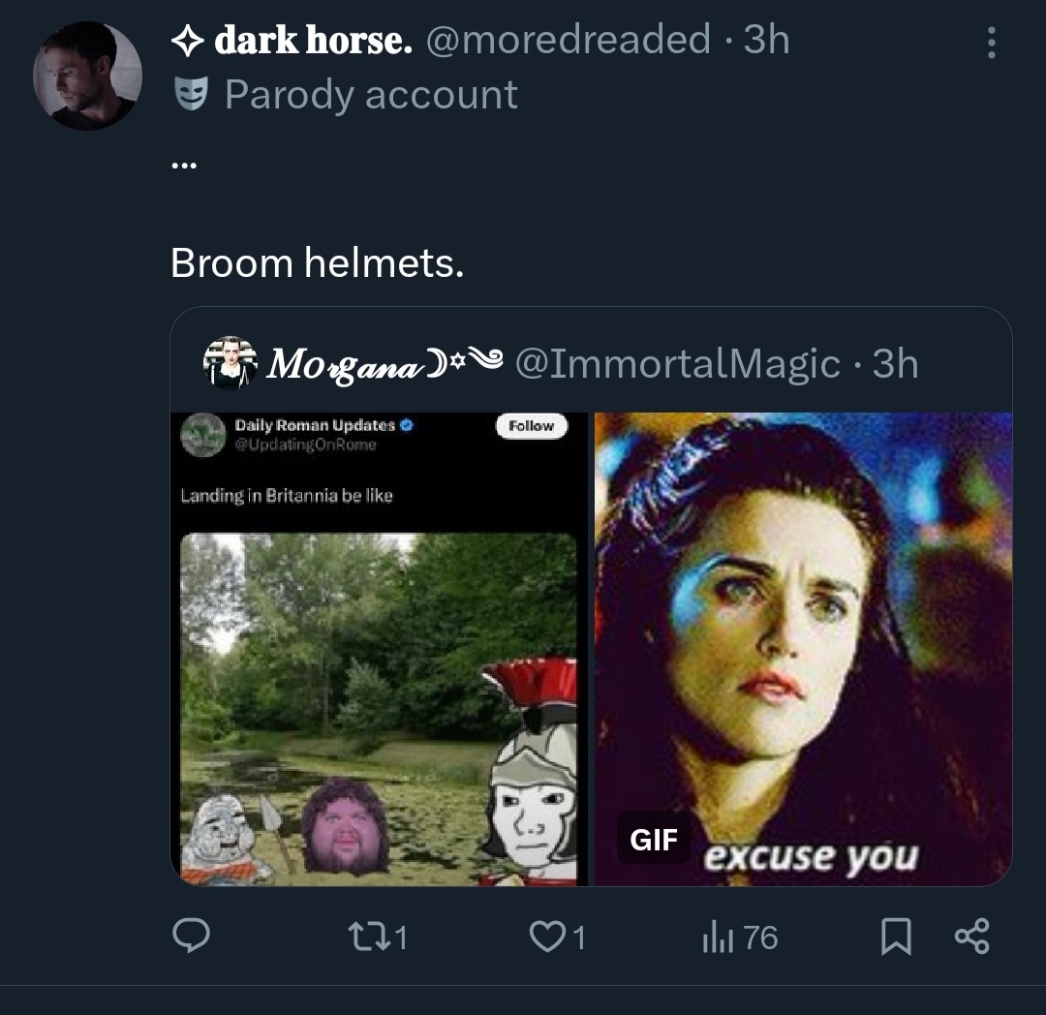Open the @moredreaded handle link
Screen dimensions: 1046x1015
click(569, 40)
